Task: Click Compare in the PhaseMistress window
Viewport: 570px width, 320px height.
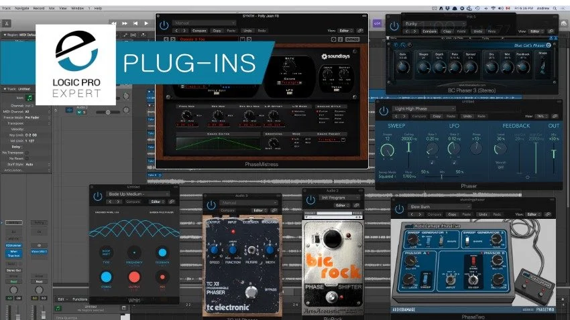Action: click(199, 31)
